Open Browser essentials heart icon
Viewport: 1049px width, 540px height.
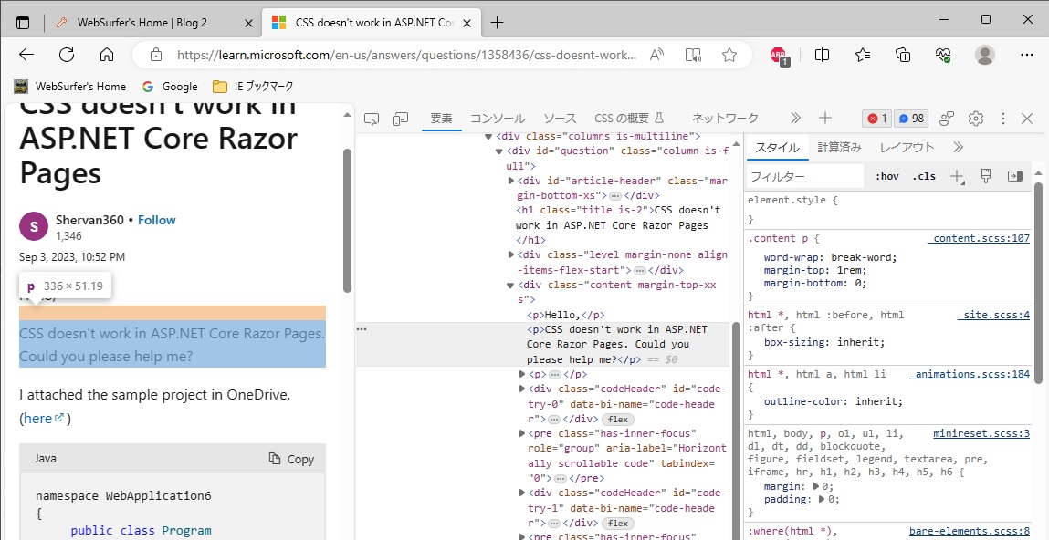pyautogui.click(x=943, y=55)
